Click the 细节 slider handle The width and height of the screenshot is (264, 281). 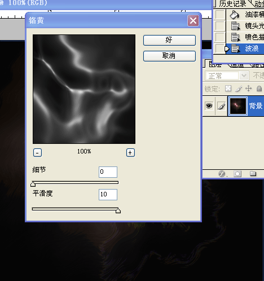[x=33, y=184]
